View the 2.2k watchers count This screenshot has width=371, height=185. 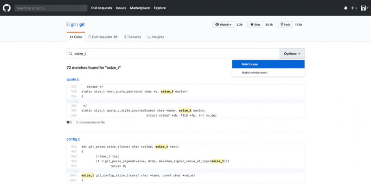(x=239, y=25)
